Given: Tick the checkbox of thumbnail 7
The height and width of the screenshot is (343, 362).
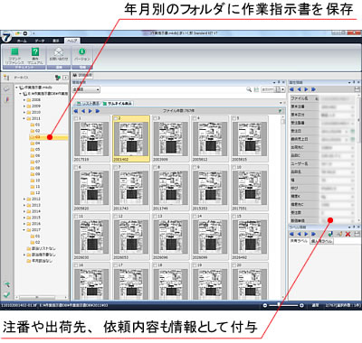Looking at the screenshot, I should click(116, 167).
